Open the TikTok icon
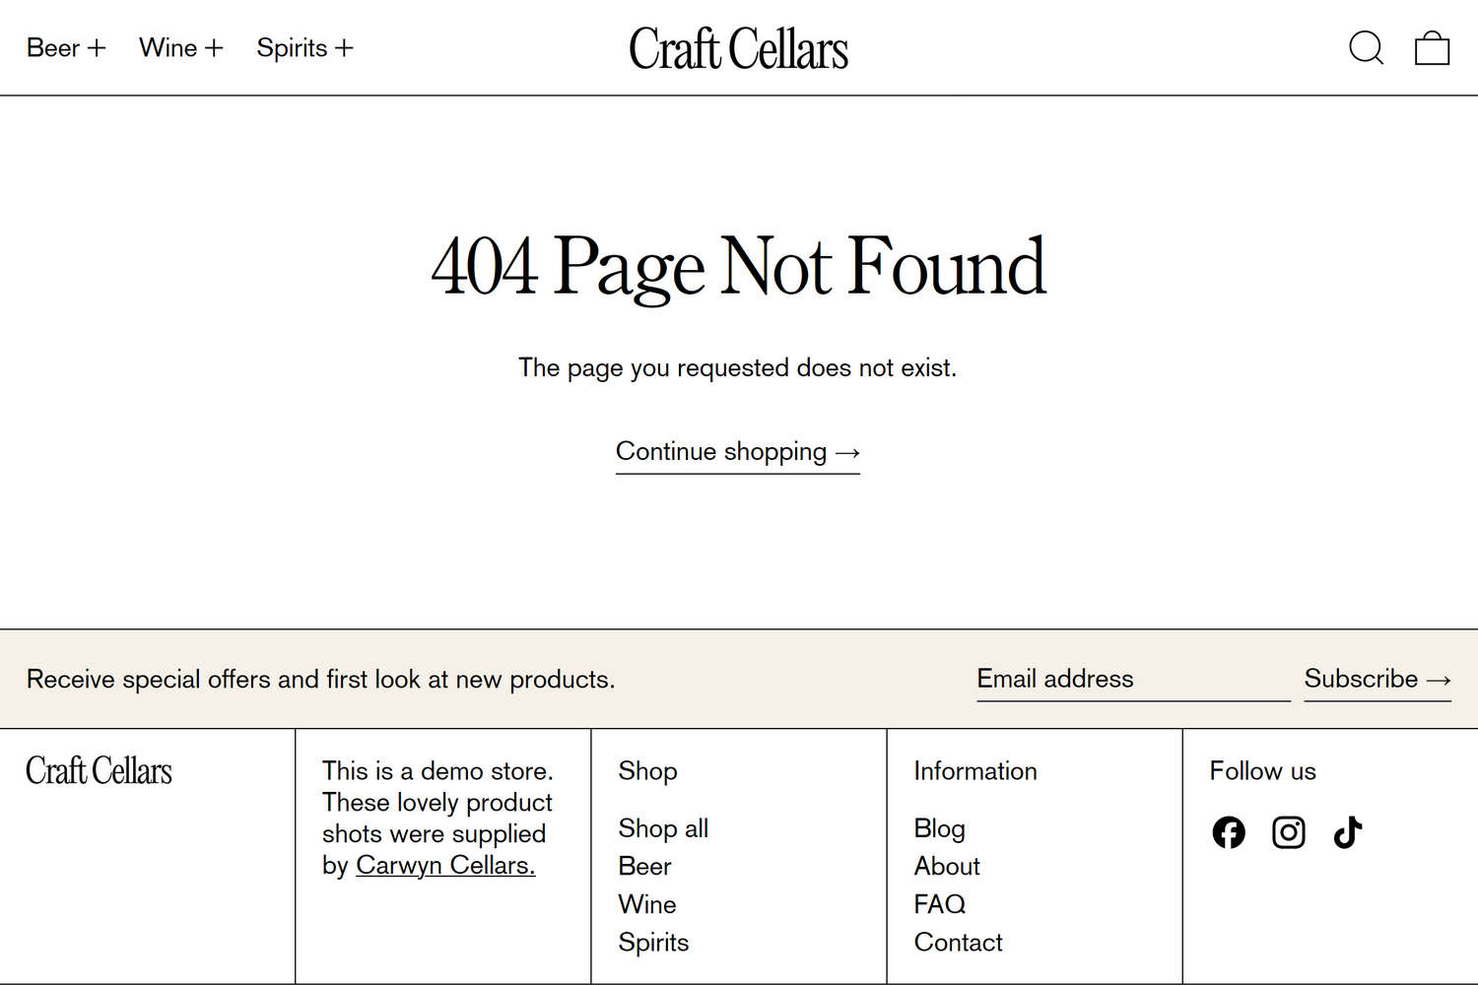1478x985 pixels. click(x=1347, y=832)
